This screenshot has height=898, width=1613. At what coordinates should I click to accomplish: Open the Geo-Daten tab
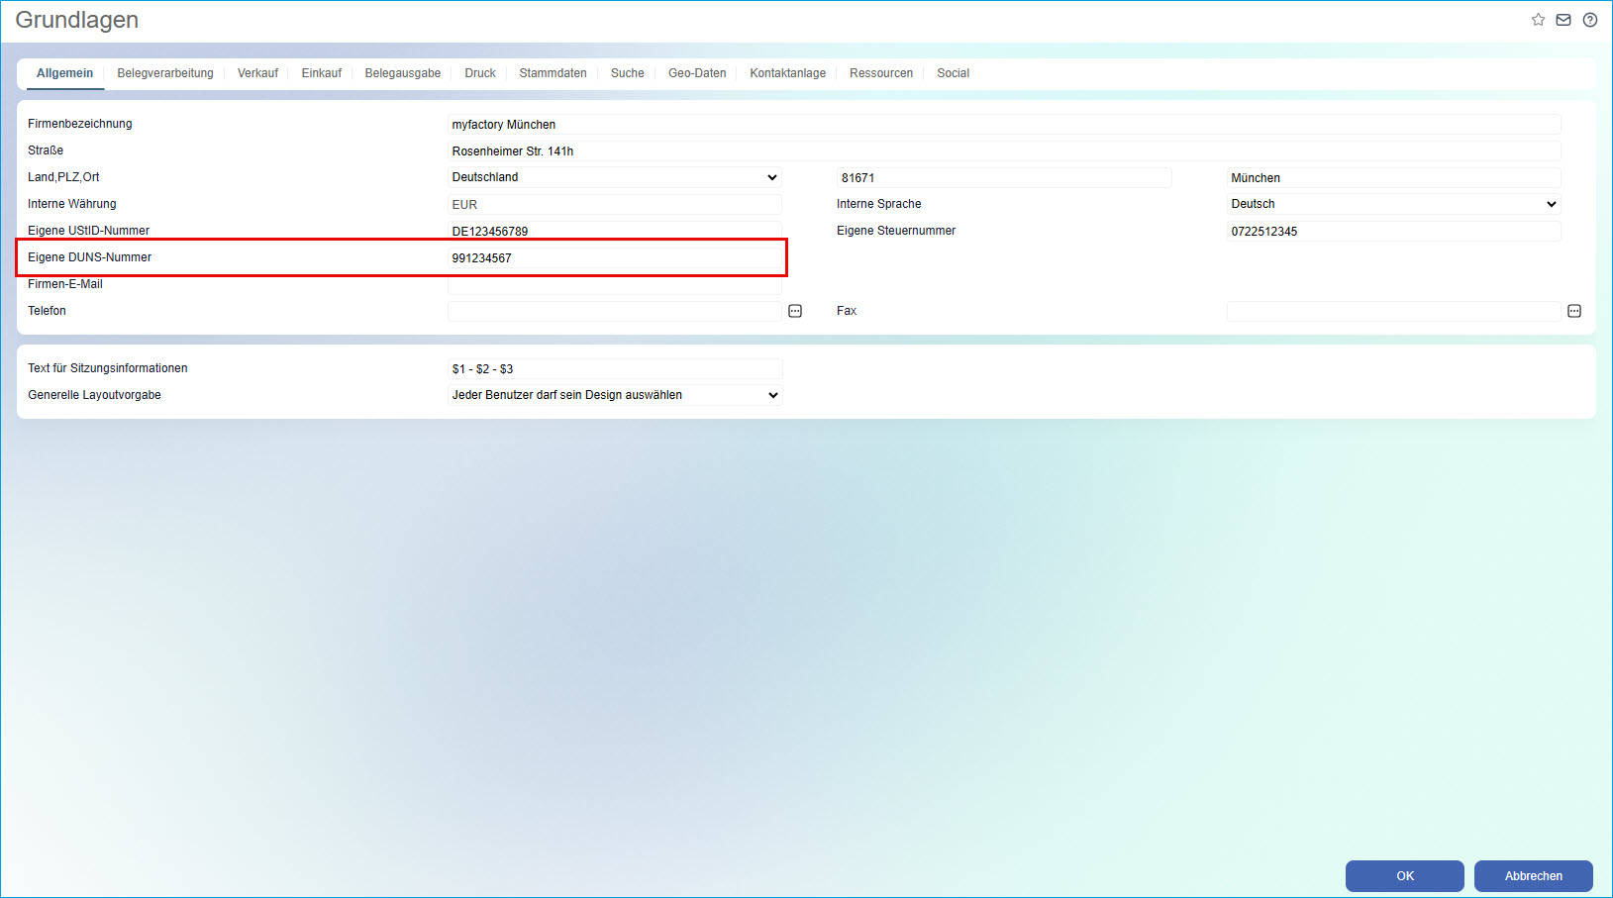697,73
